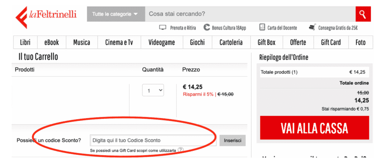Focus the Codice Sconto input field

[153, 140]
